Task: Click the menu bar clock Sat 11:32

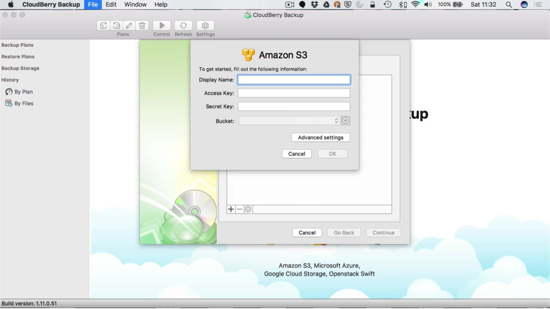Action: click(483, 5)
